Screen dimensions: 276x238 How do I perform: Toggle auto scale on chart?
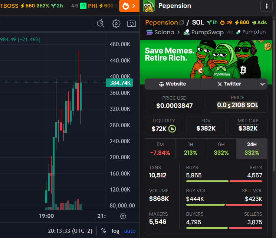tap(130, 231)
